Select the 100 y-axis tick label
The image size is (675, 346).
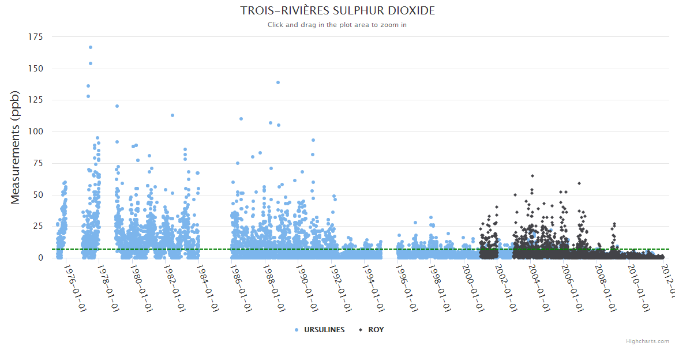click(x=35, y=131)
